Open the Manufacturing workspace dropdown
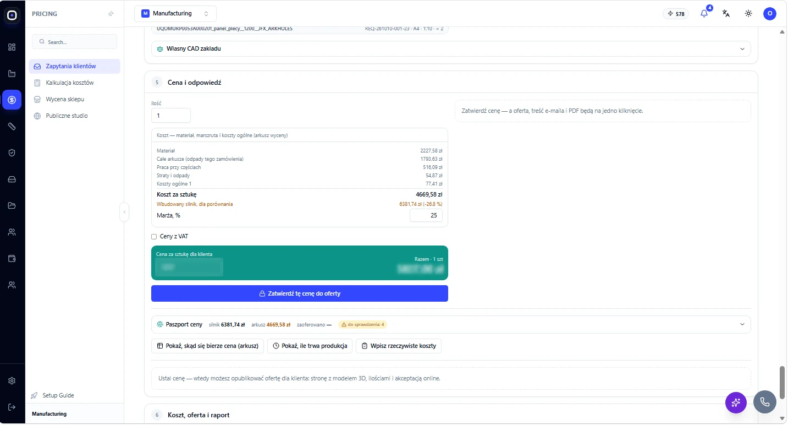 click(175, 13)
